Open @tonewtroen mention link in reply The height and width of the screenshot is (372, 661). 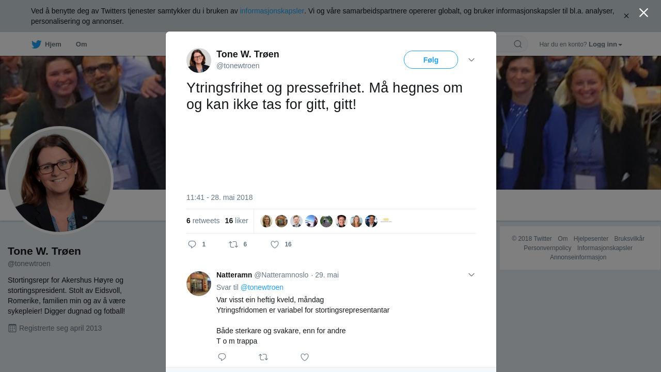click(x=262, y=287)
